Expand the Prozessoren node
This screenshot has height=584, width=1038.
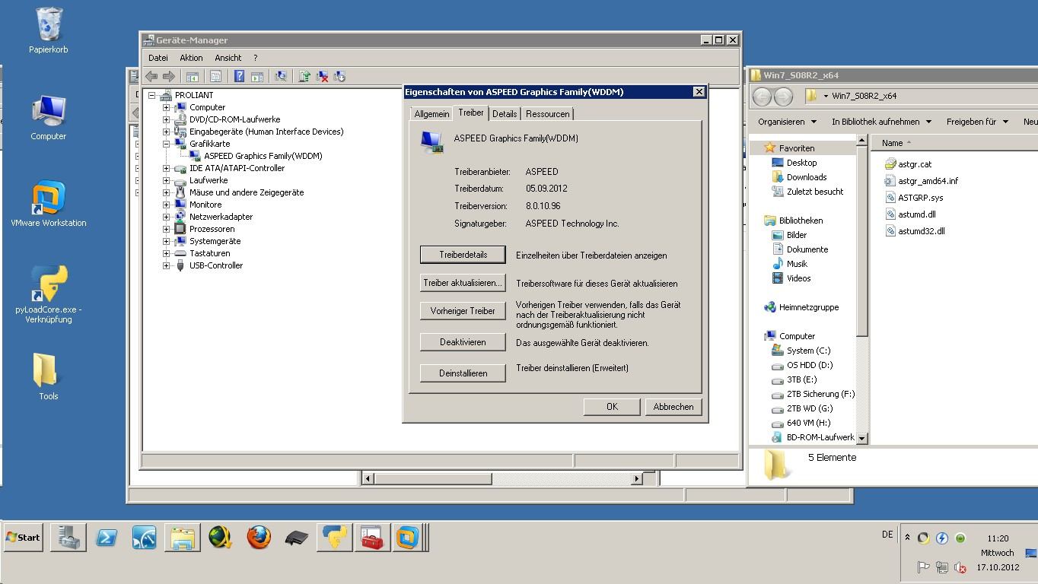point(166,229)
